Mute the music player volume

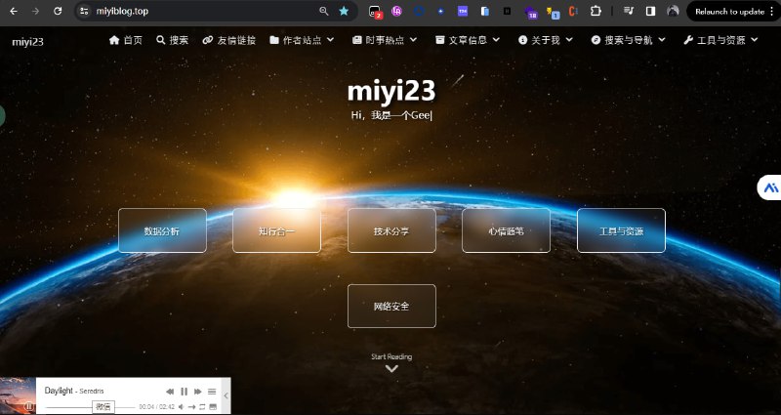tap(181, 406)
